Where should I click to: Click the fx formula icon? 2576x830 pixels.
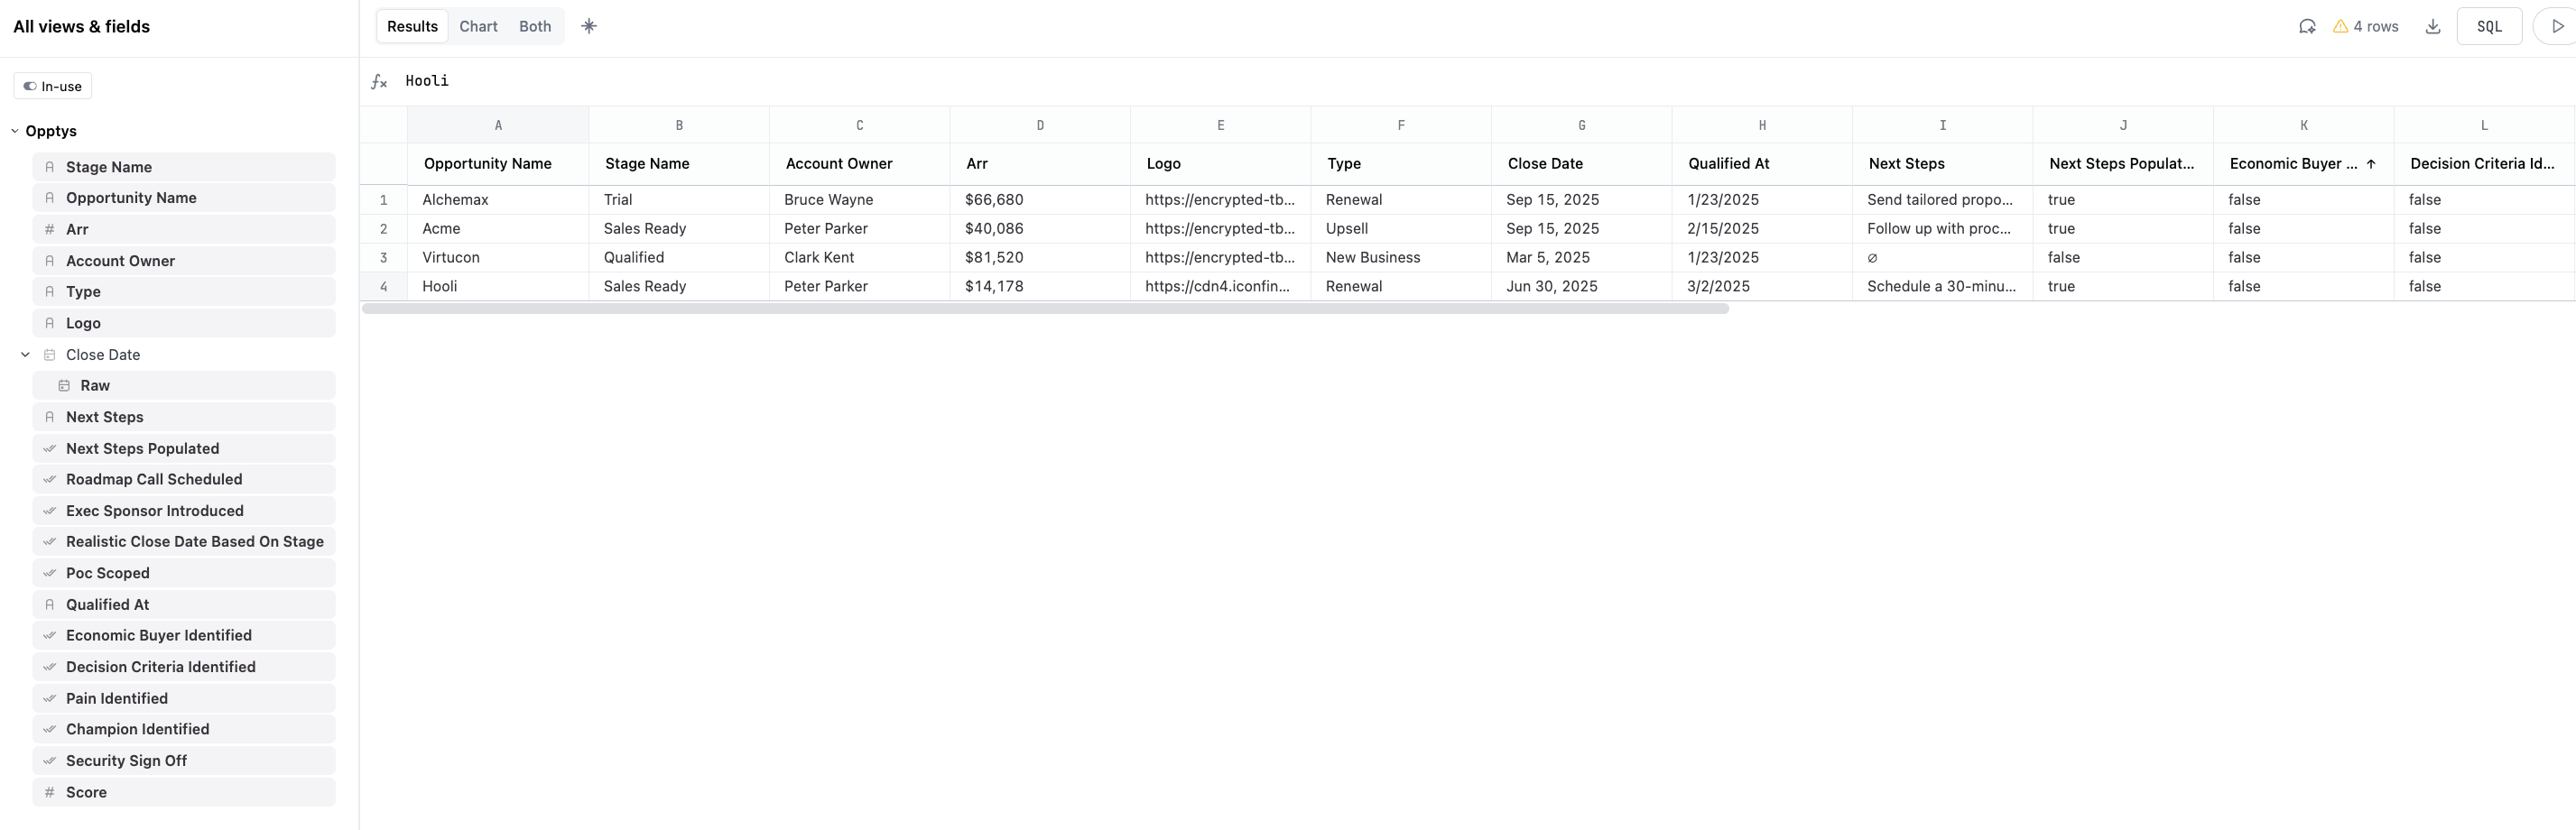click(x=379, y=82)
